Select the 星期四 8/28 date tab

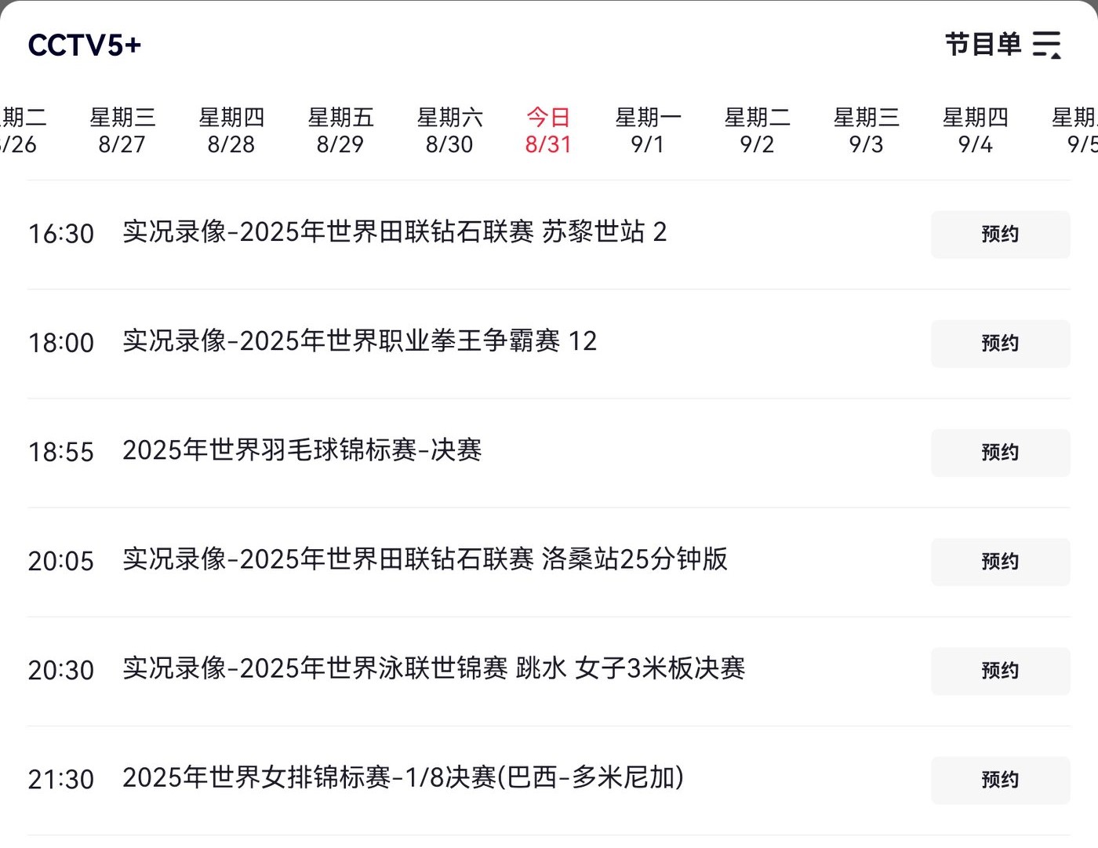click(x=231, y=131)
